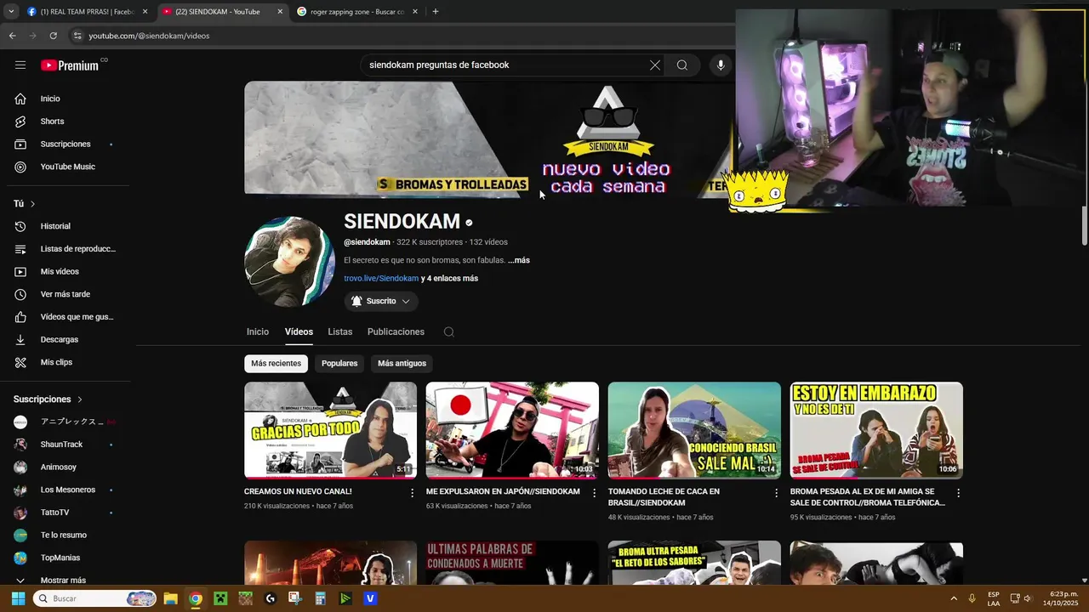The image size is (1089, 612).
Task: Open options for ME EXPULSARON EN JAPÓN video
Action: (595, 493)
